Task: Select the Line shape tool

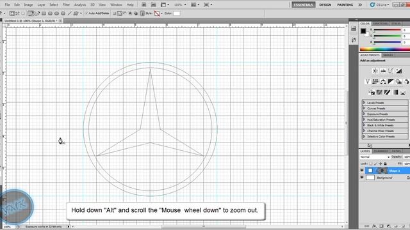Action: (x=70, y=13)
